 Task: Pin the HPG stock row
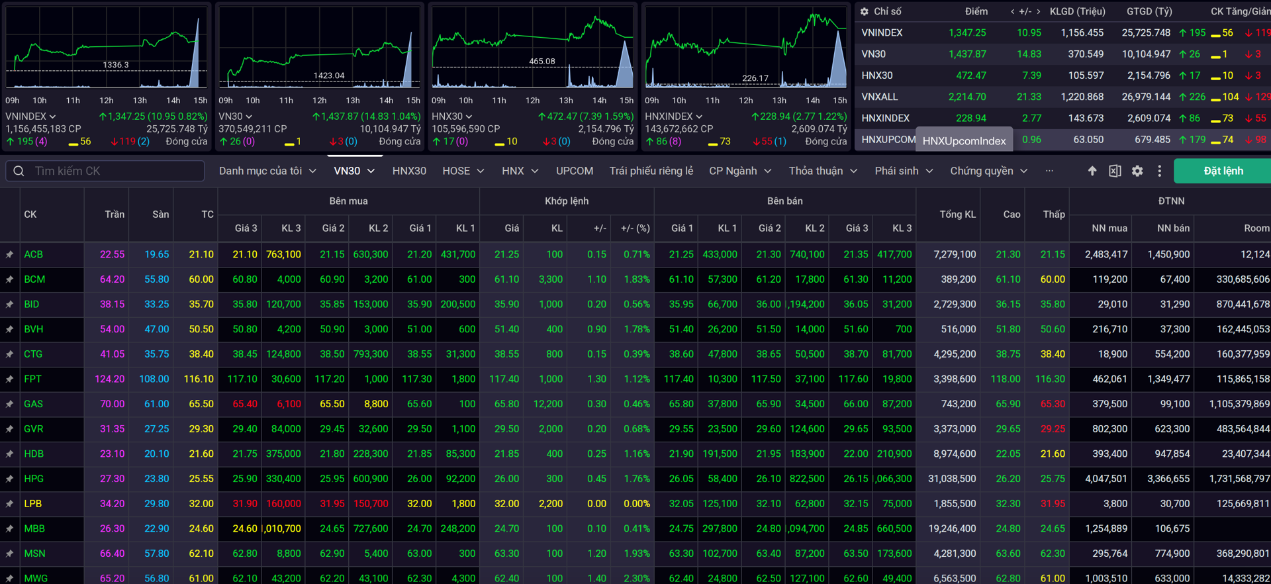click(9, 479)
